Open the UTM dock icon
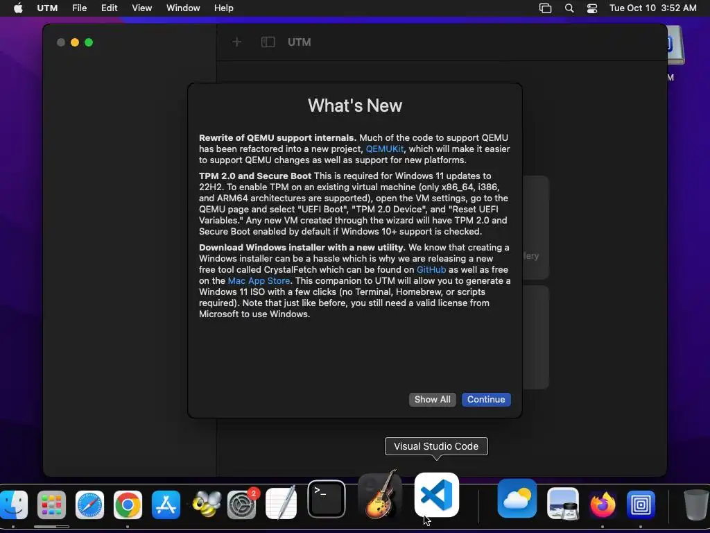 [641, 505]
